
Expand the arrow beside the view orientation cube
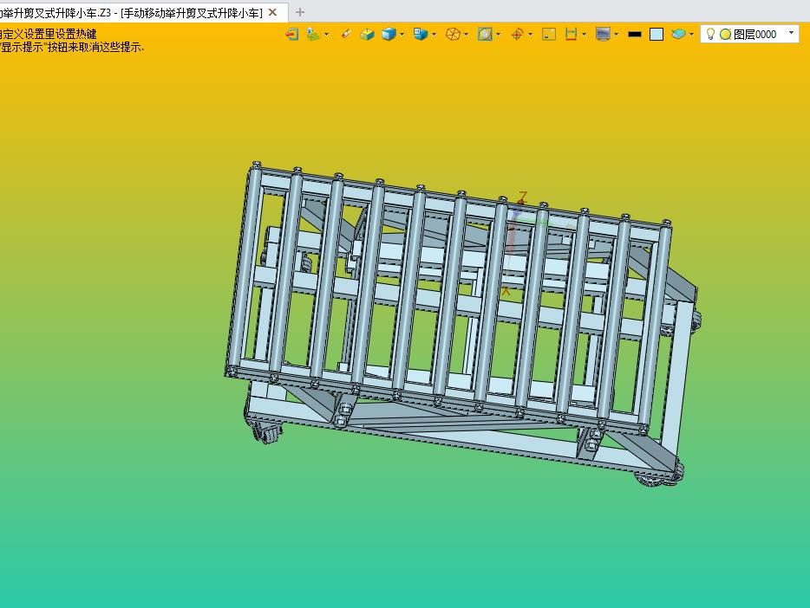point(434,35)
